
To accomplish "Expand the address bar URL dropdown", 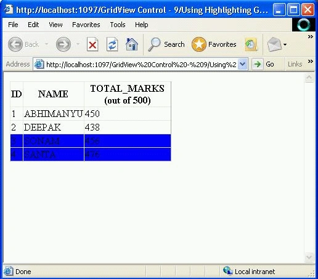I will pos(243,64).
